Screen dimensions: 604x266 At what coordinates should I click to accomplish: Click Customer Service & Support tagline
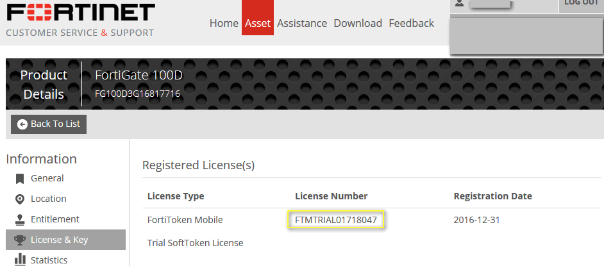80,33
